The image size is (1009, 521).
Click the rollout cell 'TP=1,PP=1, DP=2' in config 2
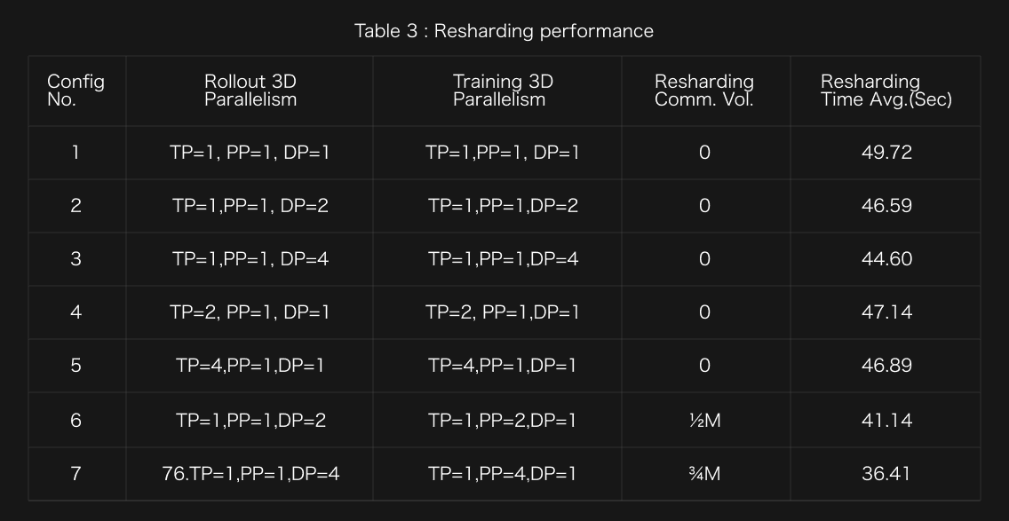250,206
